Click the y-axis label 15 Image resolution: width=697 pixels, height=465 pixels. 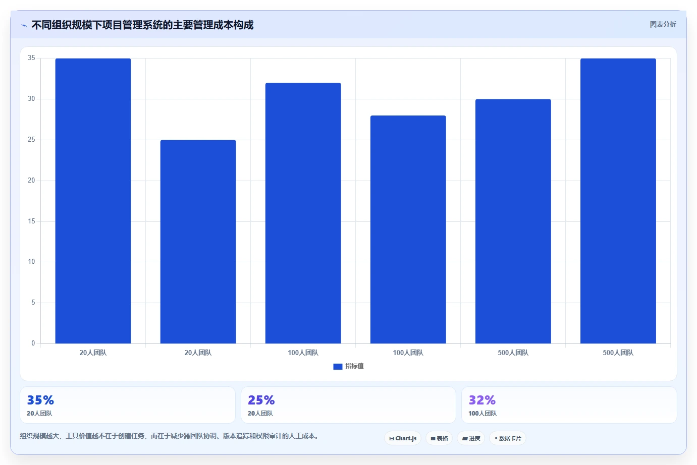[31, 221]
